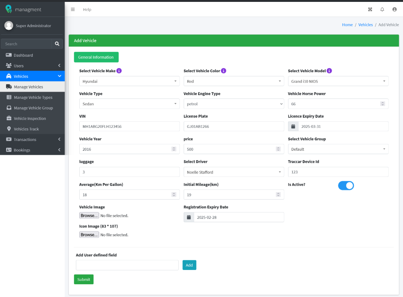The image size is (403, 297).
Task: Open Vehicle Inspection in sidebar
Action: 30,118
